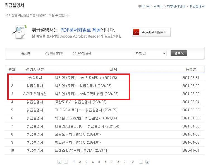Click the 등록일 column header

click(191, 69)
